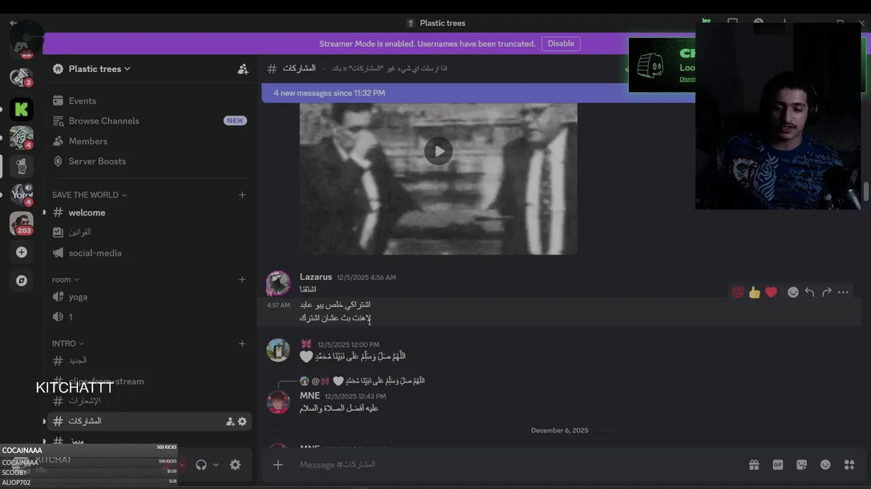Collapse the INTRO category

[67, 344]
